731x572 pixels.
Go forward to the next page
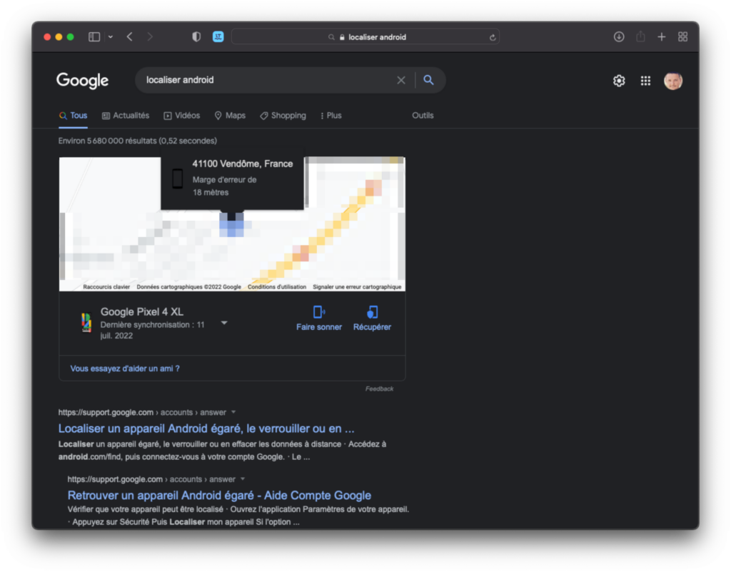click(150, 37)
